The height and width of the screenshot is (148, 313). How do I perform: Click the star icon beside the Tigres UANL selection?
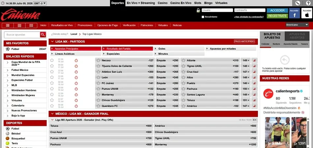[184, 66]
